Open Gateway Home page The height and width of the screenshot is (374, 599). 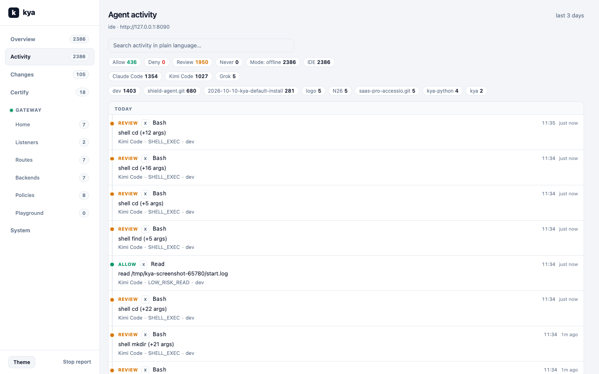point(52,125)
